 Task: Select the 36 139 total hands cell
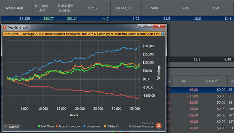point(25,19)
